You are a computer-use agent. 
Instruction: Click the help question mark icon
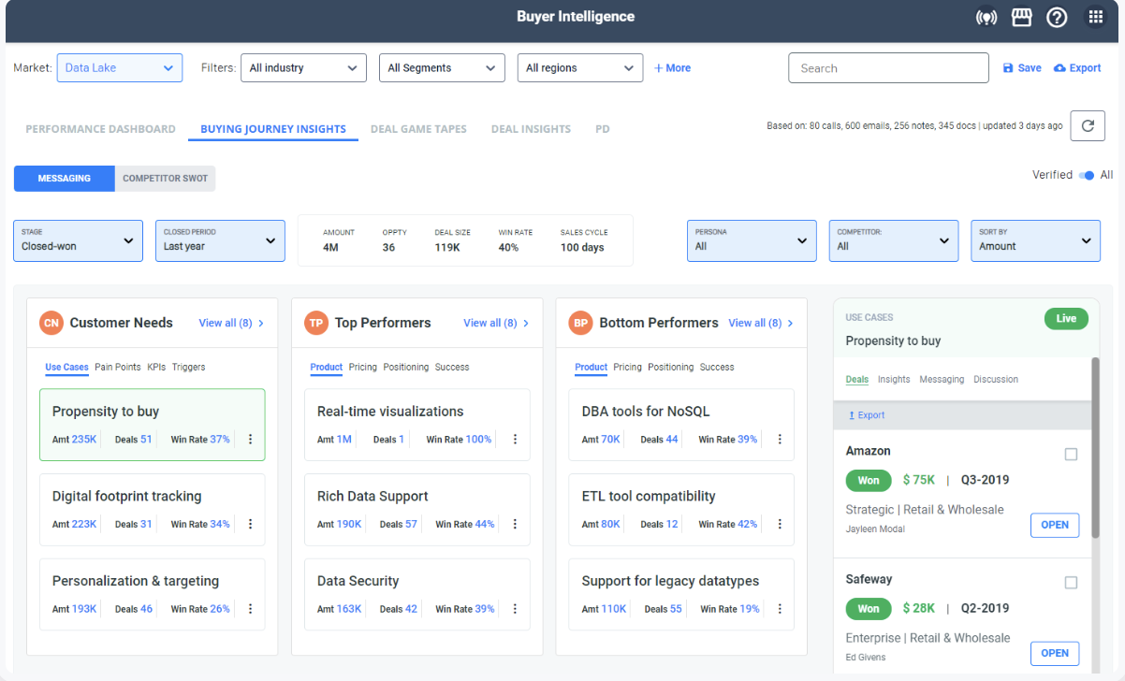(x=1057, y=17)
